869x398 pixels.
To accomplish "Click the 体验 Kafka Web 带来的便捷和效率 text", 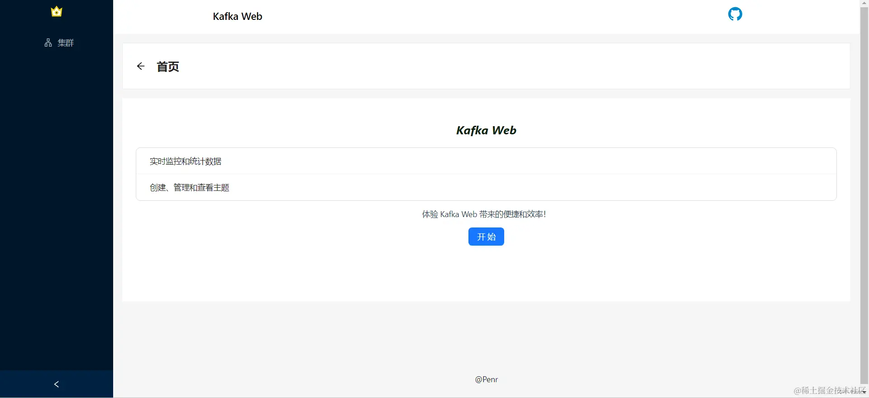I will point(484,214).
